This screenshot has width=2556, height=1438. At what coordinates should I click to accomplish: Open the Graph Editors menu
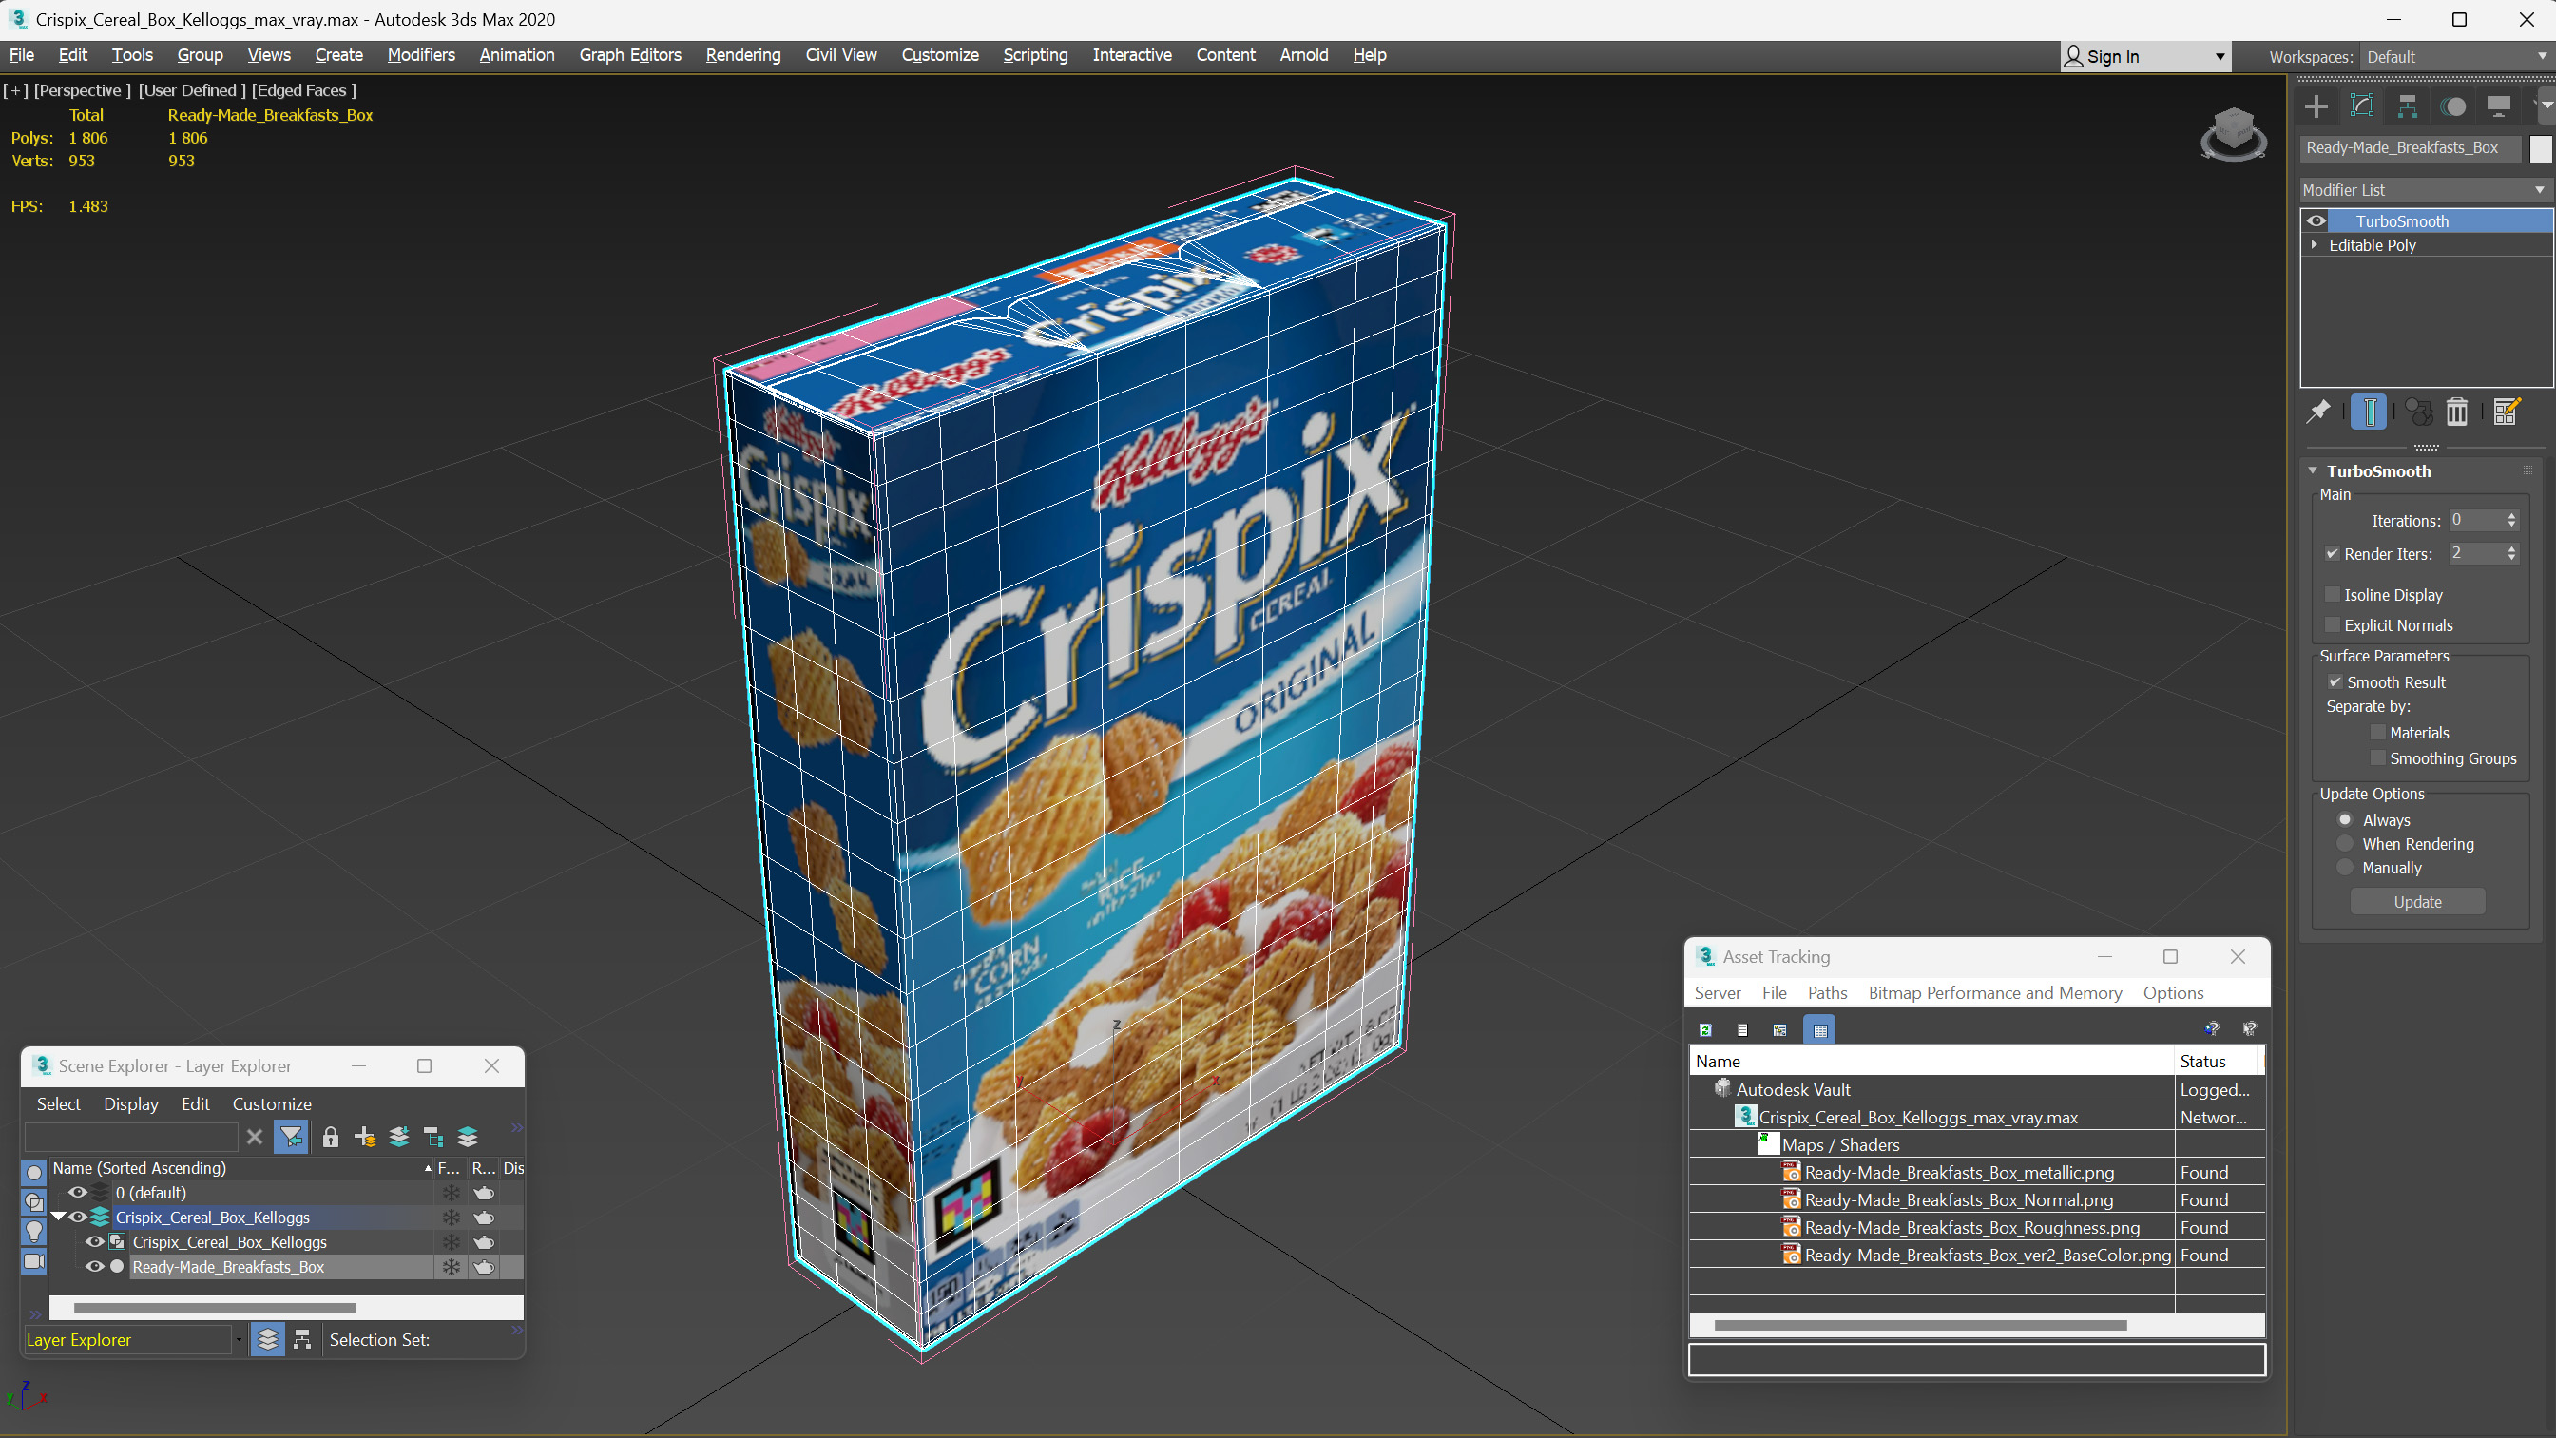(630, 54)
